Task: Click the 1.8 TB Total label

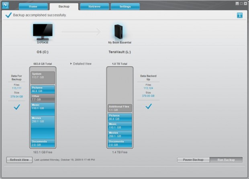Action: point(120,64)
